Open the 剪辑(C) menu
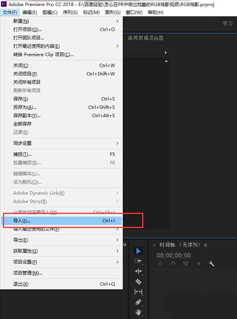Image resolution: width=237 pixels, height=319 pixels. 50,13
